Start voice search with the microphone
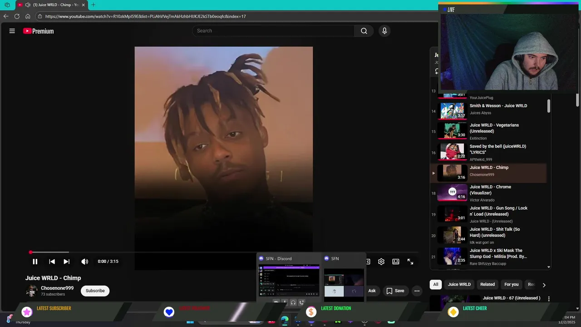The height and width of the screenshot is (327, 581). click(384, 31)
